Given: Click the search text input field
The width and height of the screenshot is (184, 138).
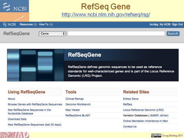Looking at the screenshot, I should (116, 33).
